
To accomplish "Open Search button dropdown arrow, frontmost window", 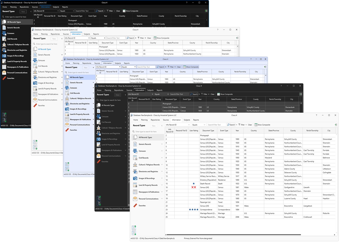I will [236, 125].
